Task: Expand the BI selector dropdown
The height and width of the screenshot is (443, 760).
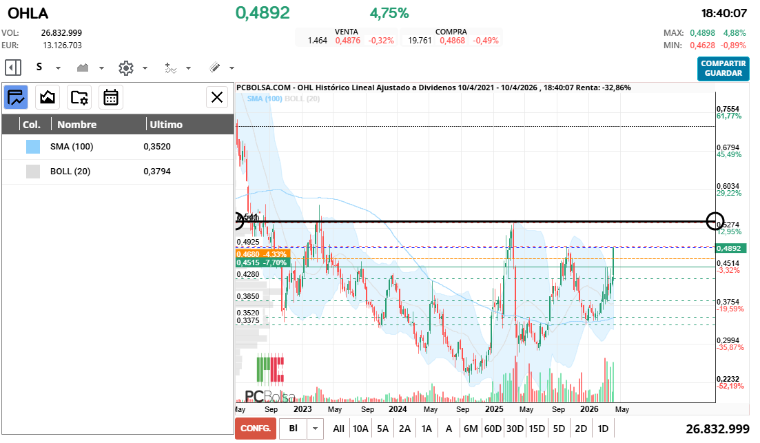Action: point(316,428)
